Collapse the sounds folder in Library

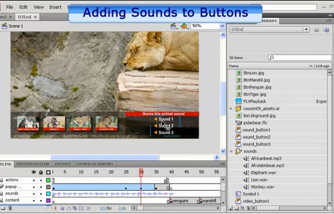pos(231,151)
